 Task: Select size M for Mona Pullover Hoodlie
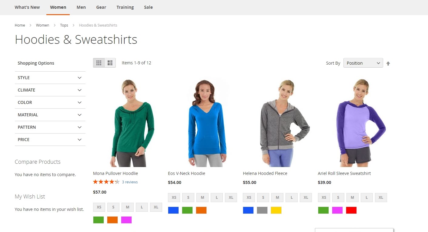tap(128, 207)
